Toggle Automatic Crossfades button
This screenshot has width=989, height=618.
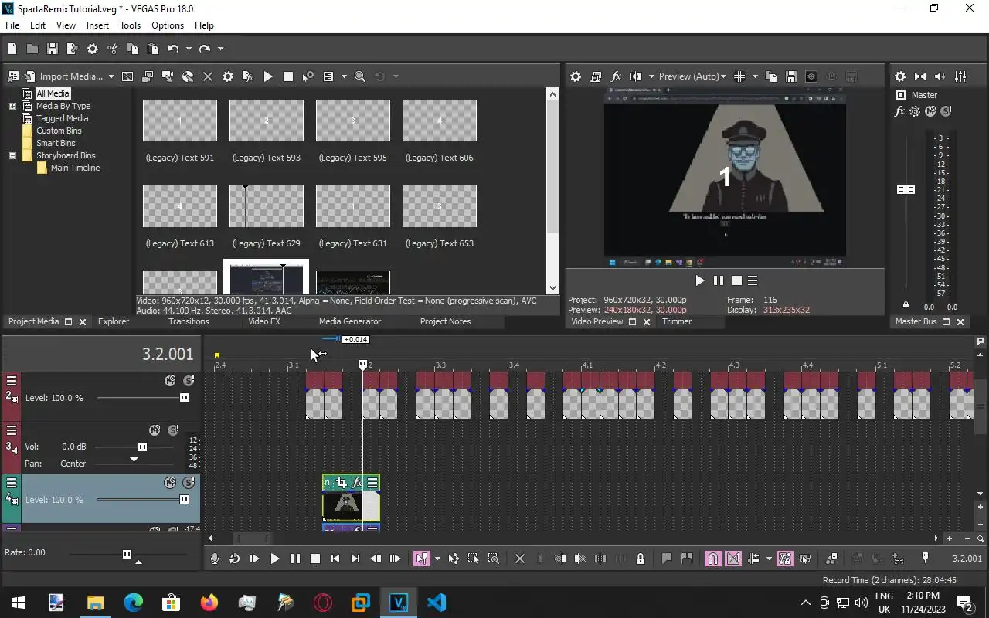(x=733, y=559)
